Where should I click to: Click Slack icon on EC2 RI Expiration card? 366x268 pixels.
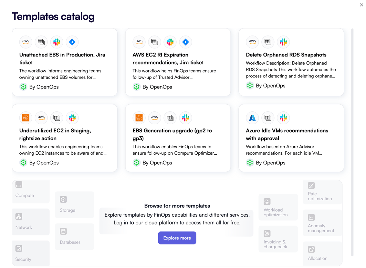[170, 42]
